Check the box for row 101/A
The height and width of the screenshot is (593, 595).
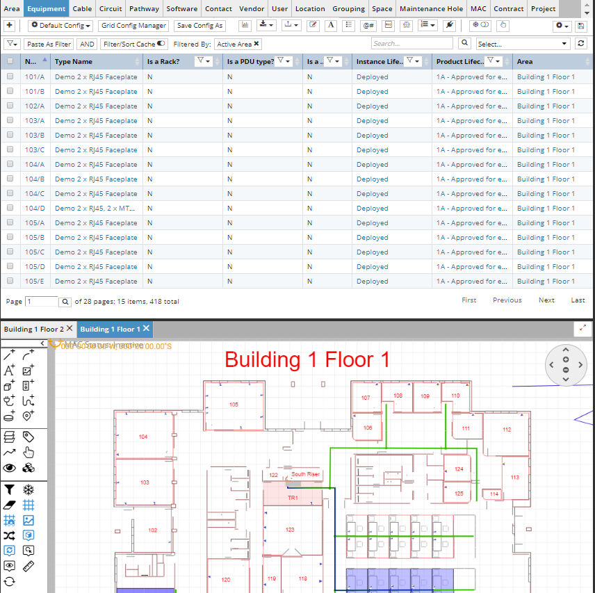[10, 76]
